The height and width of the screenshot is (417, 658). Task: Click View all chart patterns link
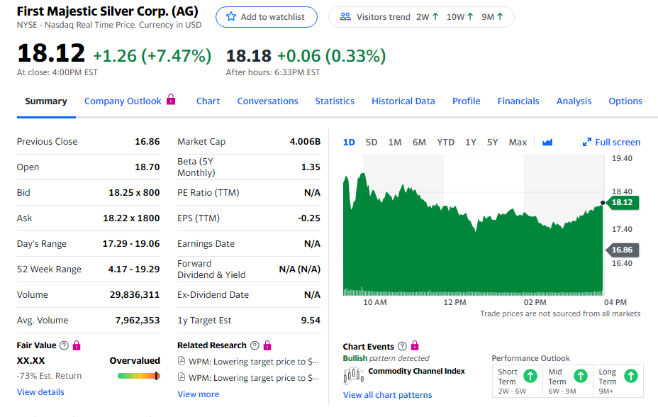click(387, 395)
